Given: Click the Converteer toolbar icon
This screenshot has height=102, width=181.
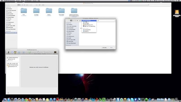Looking at the screenshot, I should pyautogui.click(x=44, y=52).
